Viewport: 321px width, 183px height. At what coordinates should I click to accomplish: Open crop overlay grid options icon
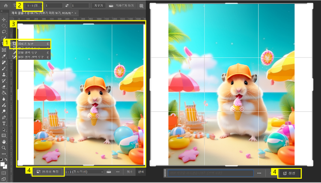pyautogui.click(x=142, y=6)
